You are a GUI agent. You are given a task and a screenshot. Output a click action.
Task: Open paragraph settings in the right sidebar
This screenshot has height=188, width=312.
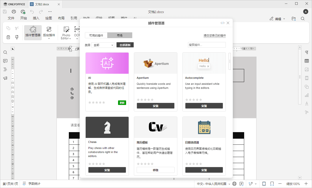click(306, 52)
